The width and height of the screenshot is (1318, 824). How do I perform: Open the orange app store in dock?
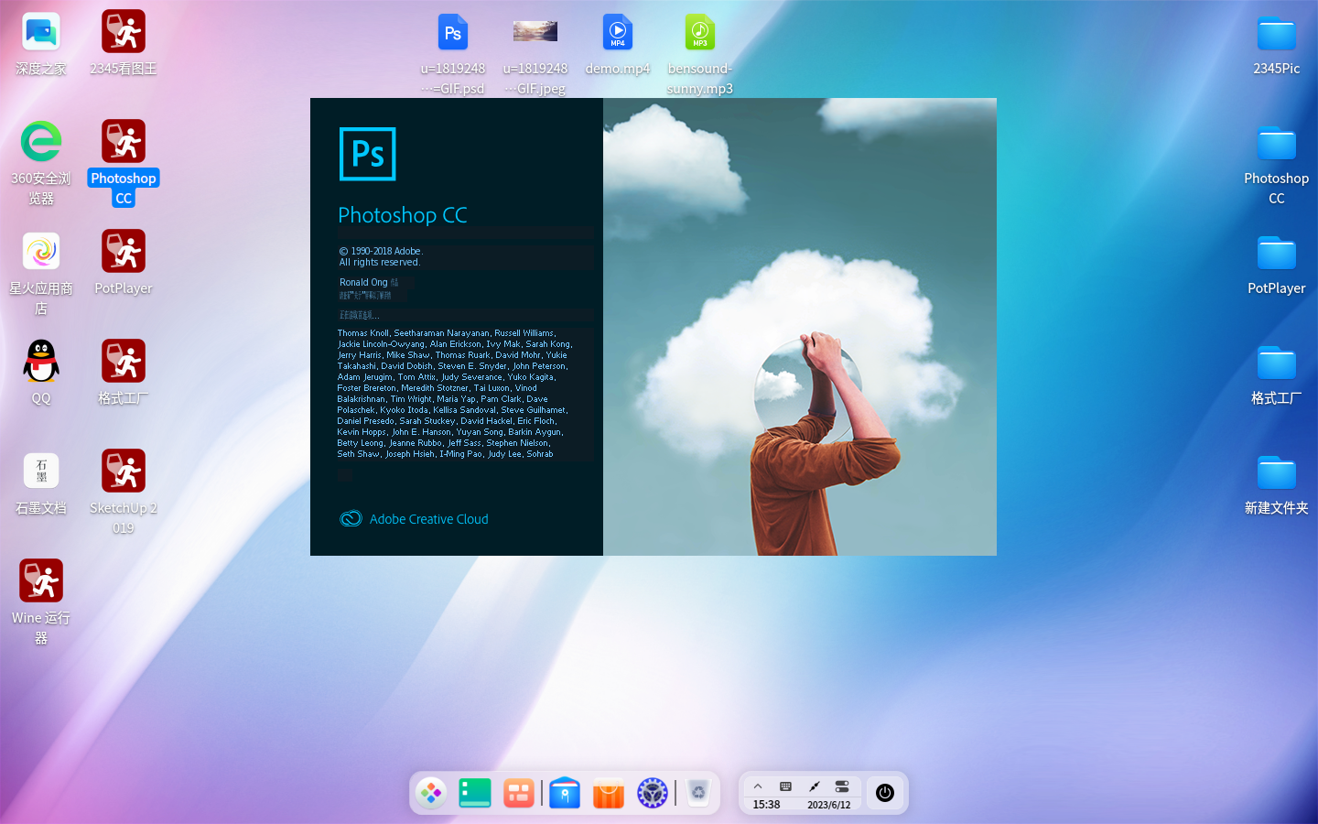[x=609, y=793]
